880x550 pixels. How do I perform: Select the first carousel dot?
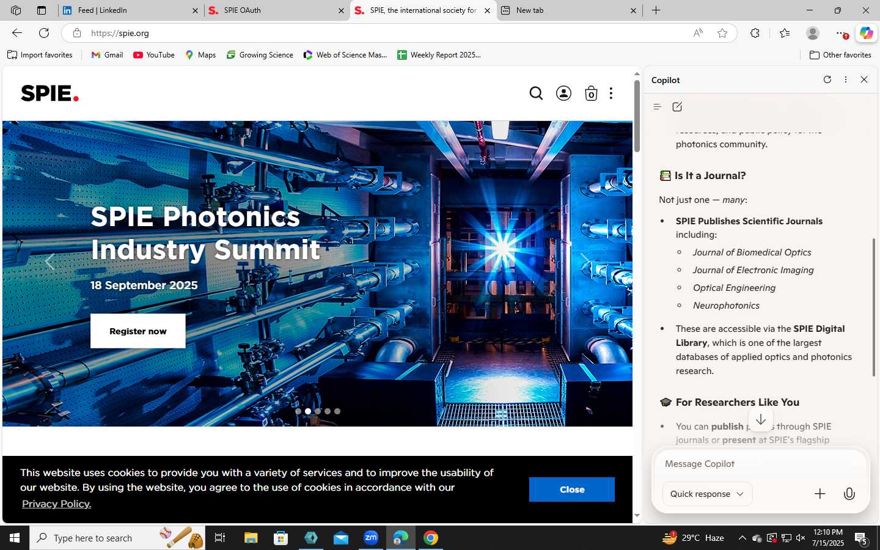pos(298,411)
